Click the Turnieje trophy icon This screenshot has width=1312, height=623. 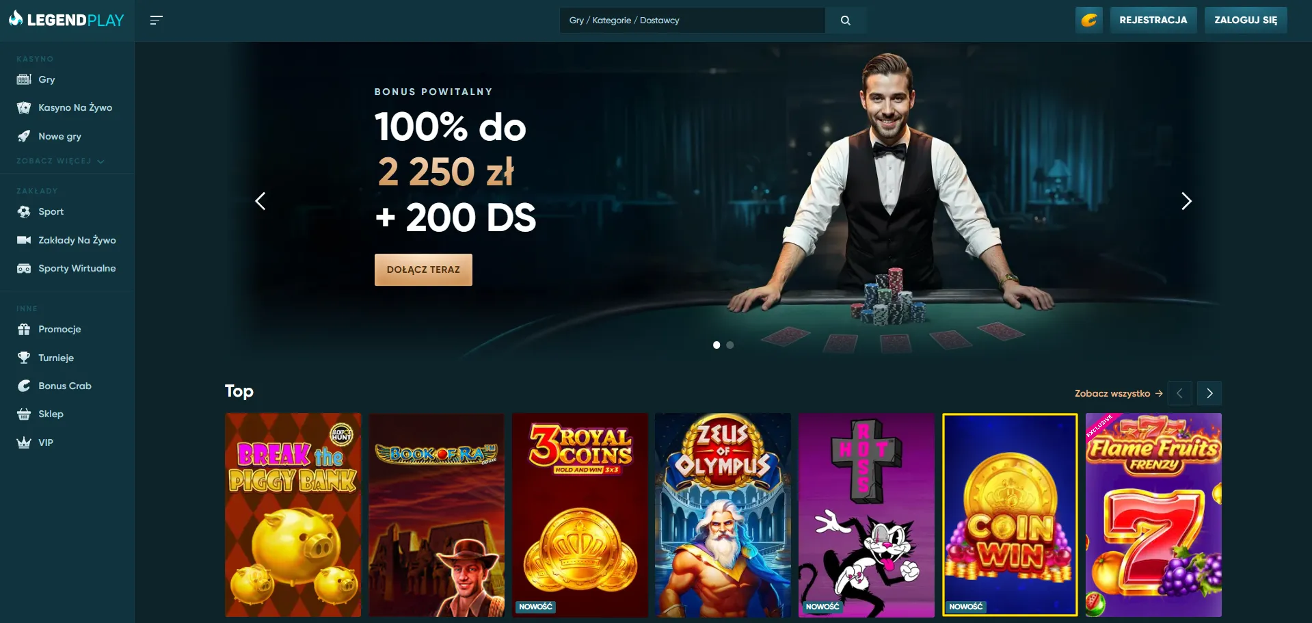click(24, 358)
